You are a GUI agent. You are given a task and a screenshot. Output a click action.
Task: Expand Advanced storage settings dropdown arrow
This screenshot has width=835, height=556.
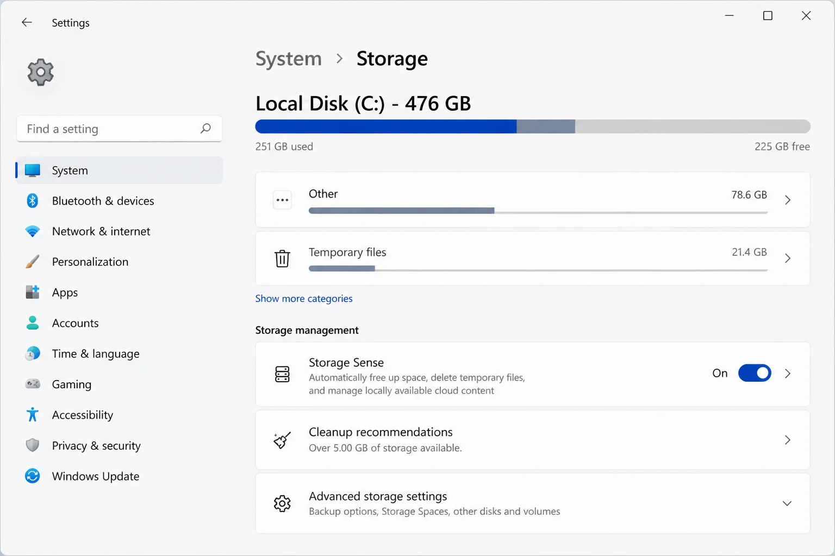pyautogui.click(x=787, y=503)
